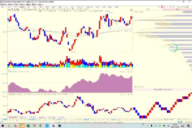
Task: Select the first highlighted indicator tab below the charts
Action: [13, 117]
